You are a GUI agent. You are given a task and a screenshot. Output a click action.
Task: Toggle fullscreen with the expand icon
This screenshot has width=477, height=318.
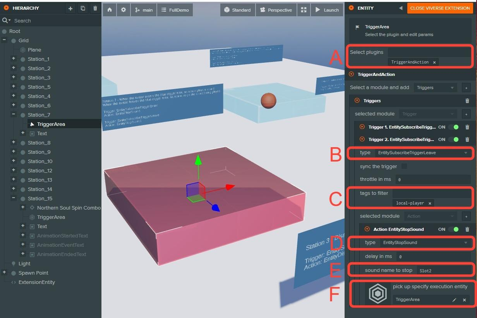(x=304, y=10)
